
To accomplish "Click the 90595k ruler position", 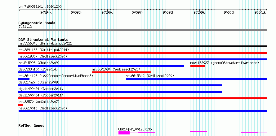I will (x=77, y=12).
